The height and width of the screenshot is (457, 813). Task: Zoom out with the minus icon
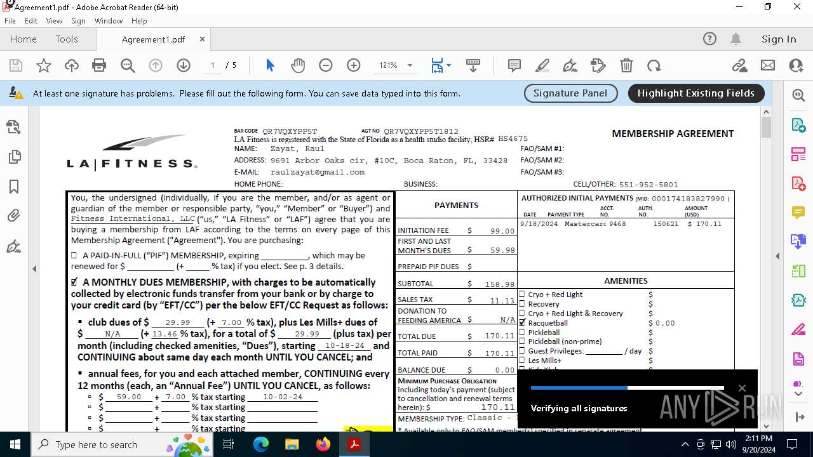326,65
